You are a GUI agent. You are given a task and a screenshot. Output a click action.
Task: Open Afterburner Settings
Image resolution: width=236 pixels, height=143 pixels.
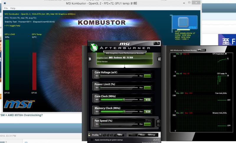pyautogui.click(x=152, y=135)
